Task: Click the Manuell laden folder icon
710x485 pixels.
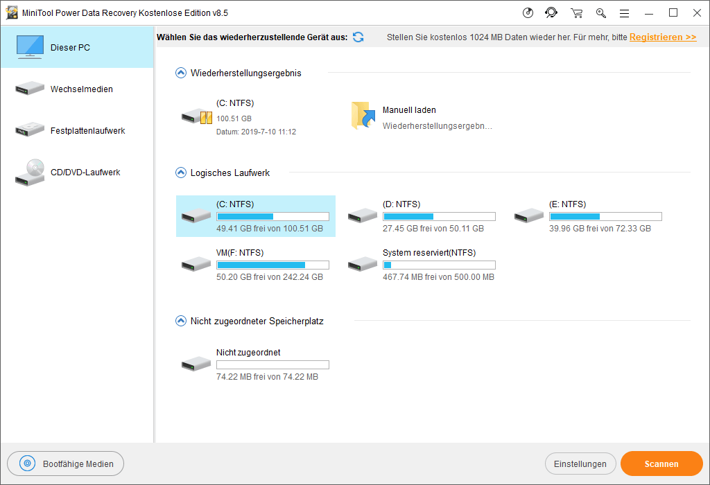Action: (363, 116)
